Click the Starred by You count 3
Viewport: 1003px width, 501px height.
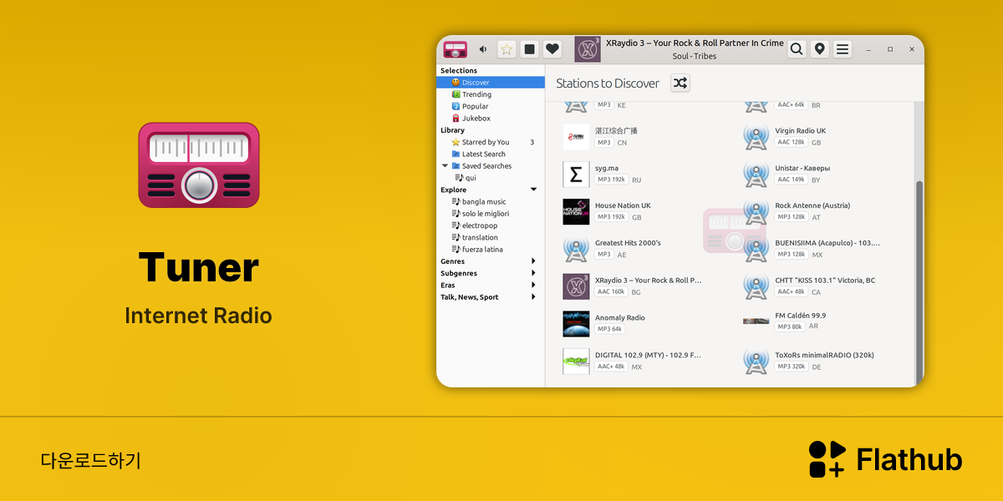pyautogui.click(x=532, y=142)
